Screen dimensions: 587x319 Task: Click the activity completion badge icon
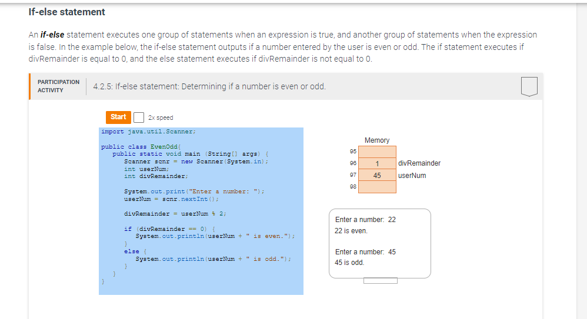529,86
